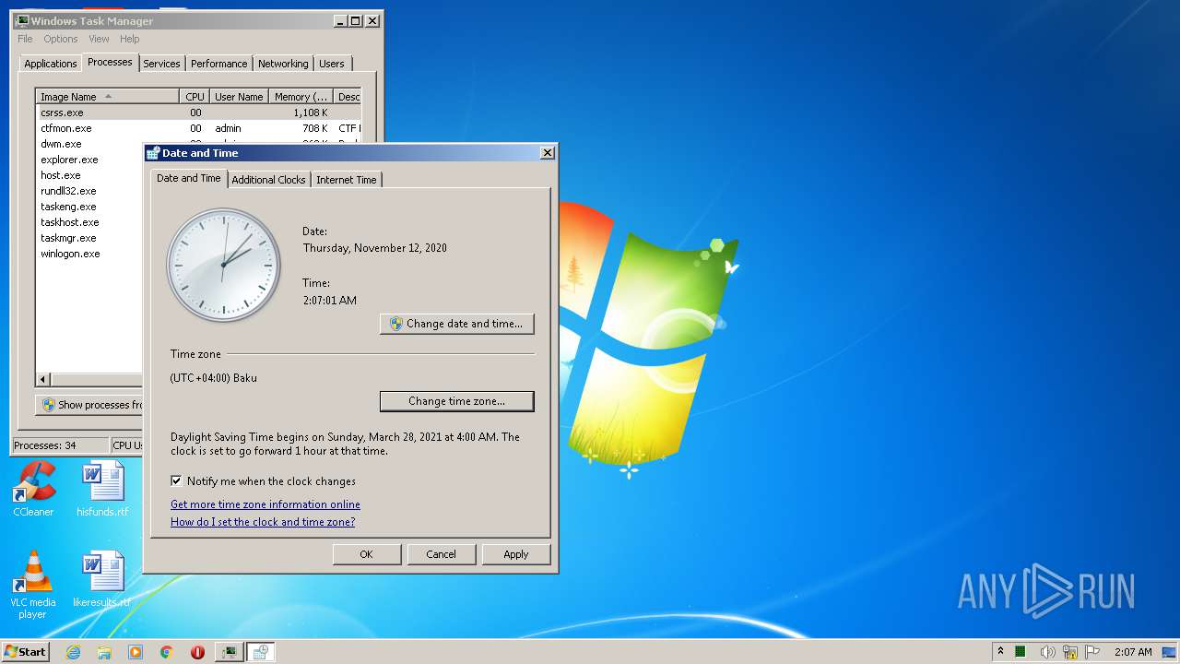Select the Date and Time taskbar button
The image size is (1180, 664).
(261, 652)
